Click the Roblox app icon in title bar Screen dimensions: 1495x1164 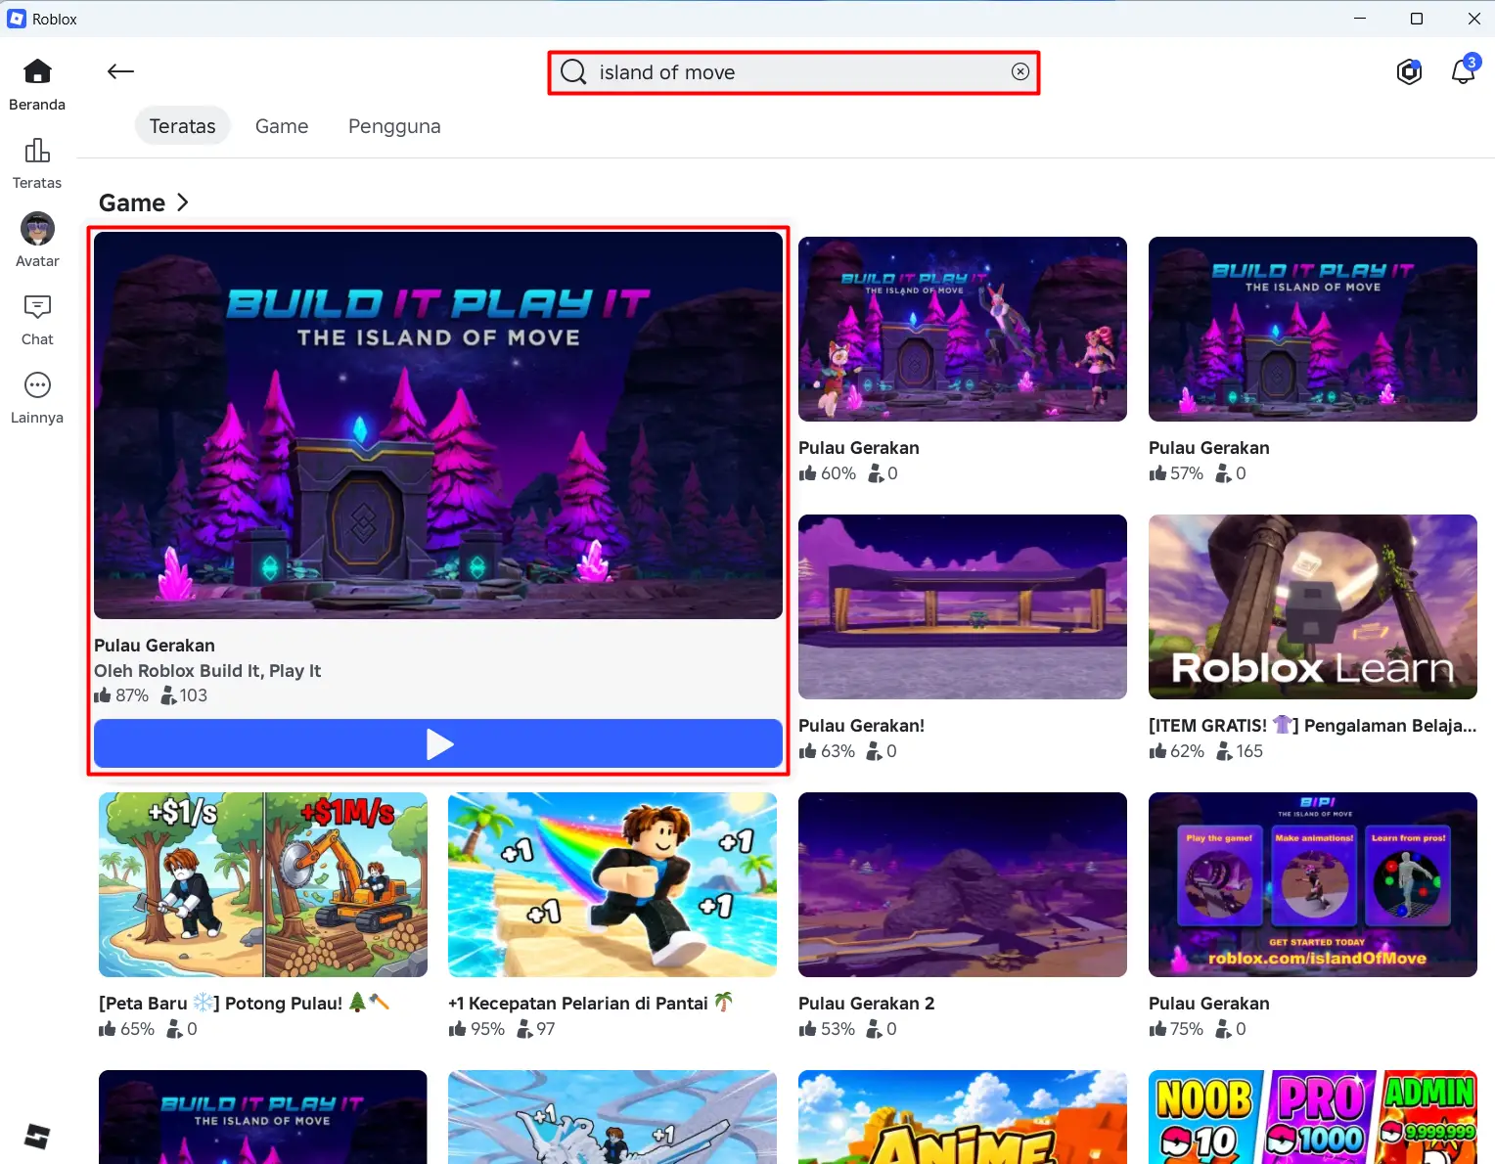tap(17, 19)
